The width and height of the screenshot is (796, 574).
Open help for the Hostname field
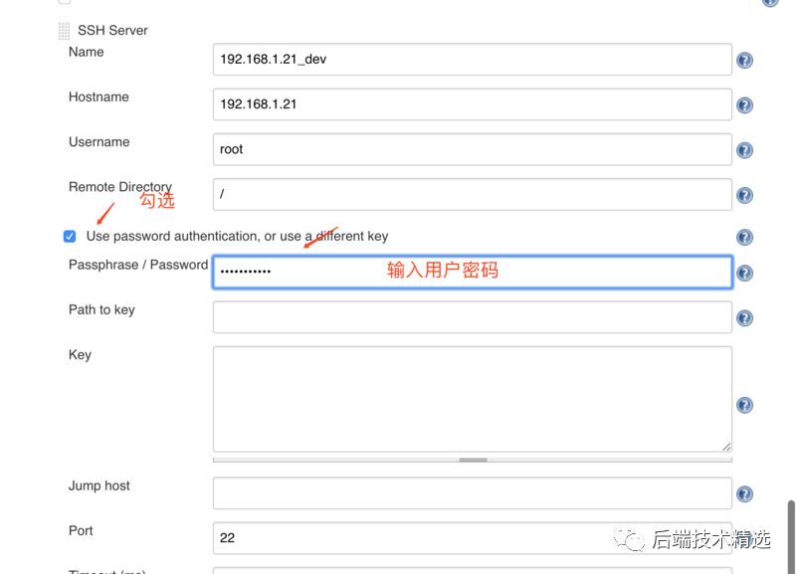[744, 105]
